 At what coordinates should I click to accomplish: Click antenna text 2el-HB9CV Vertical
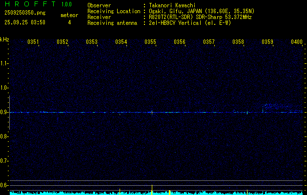175,23
